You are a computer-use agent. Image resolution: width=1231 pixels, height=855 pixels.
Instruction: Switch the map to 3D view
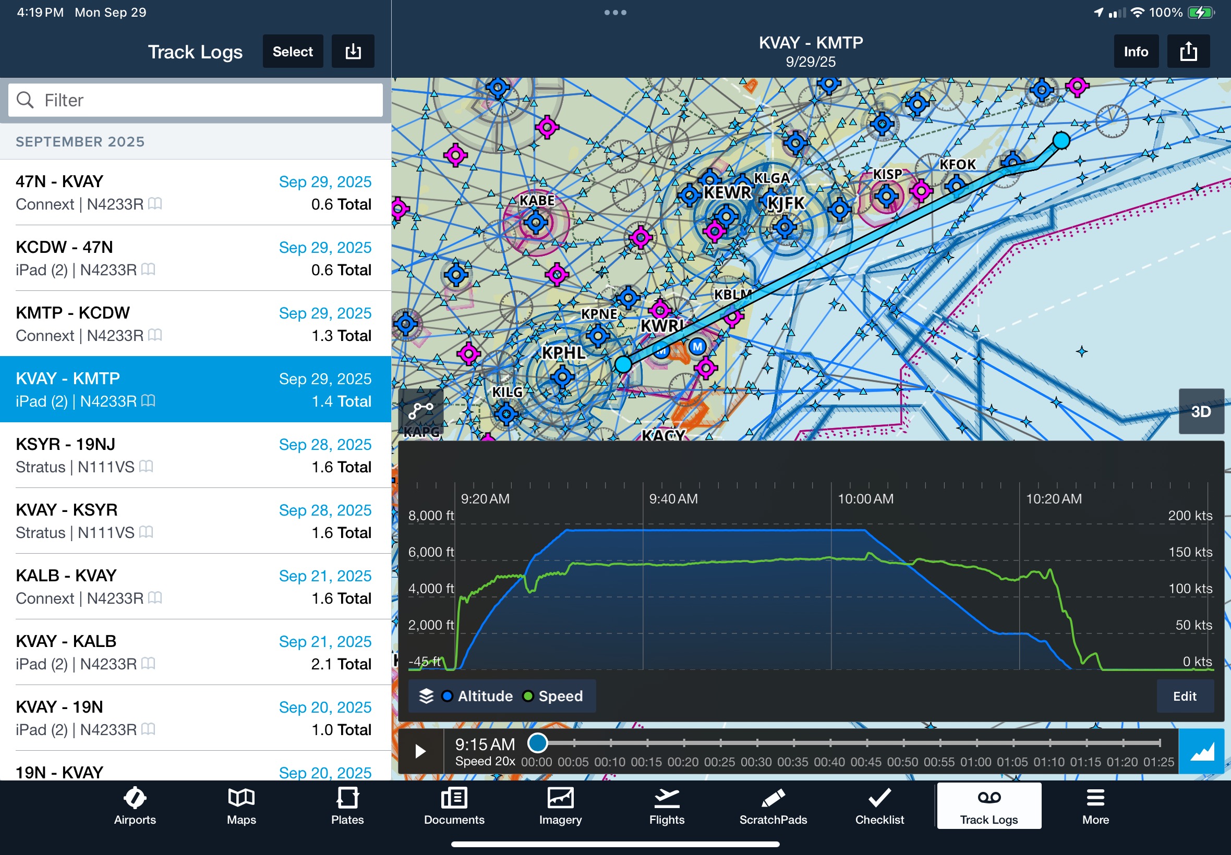1200,411
